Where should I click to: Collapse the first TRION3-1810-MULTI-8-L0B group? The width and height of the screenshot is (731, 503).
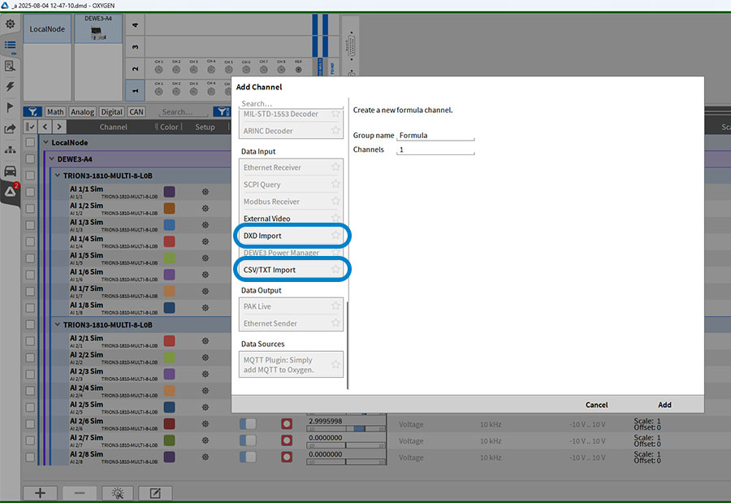[x=58, y=176]
